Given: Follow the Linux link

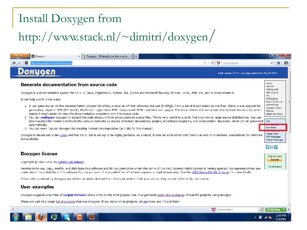Looking at the screenshot, I should (x=64, y=135).
